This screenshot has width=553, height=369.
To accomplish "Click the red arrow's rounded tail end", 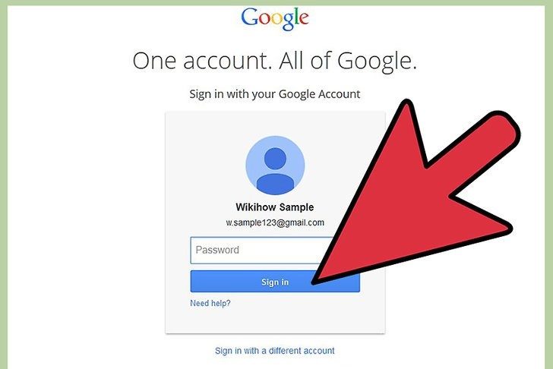I will pyautogui.click(x=503, y=128).
